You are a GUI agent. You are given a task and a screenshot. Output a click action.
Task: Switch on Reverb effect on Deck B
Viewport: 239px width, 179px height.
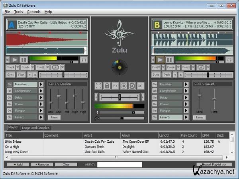click(x=155, y=117)
